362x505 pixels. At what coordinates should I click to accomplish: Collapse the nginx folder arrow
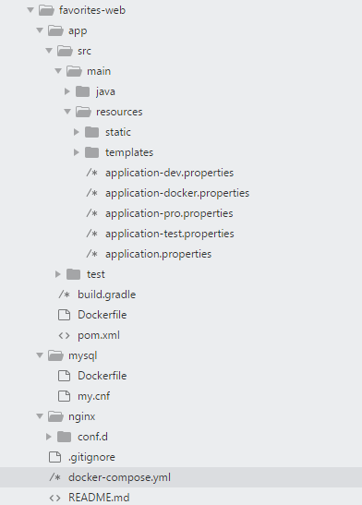[x=40, y=416]
